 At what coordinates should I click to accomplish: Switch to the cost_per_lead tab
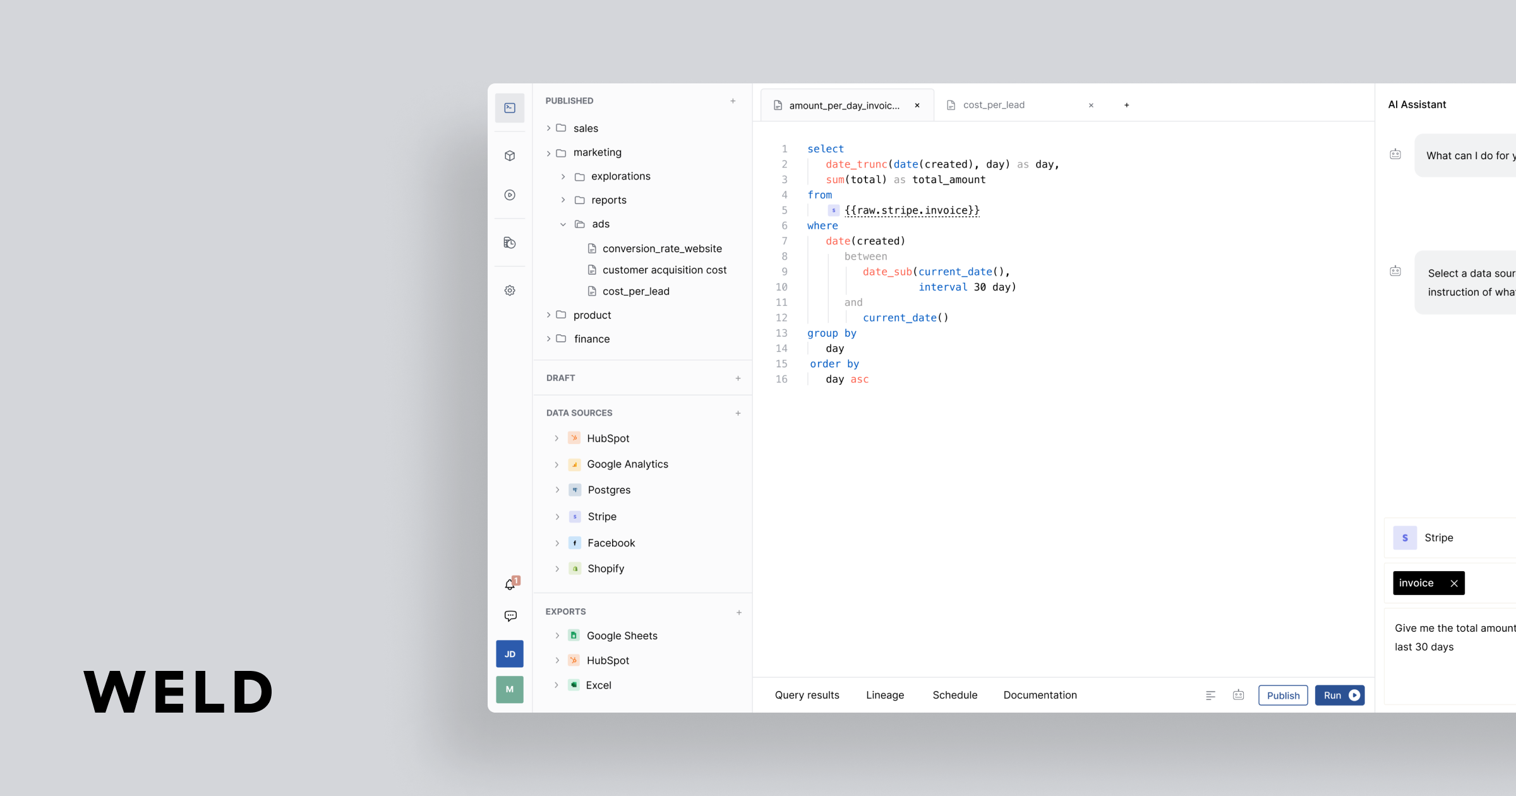pos(994,105)
